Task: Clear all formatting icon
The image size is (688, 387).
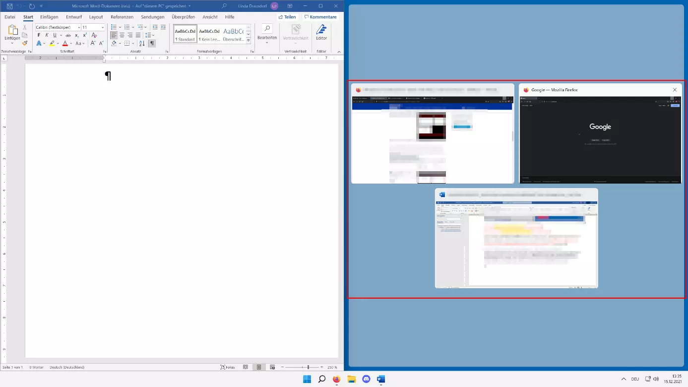Action: (x=93, y=35)
